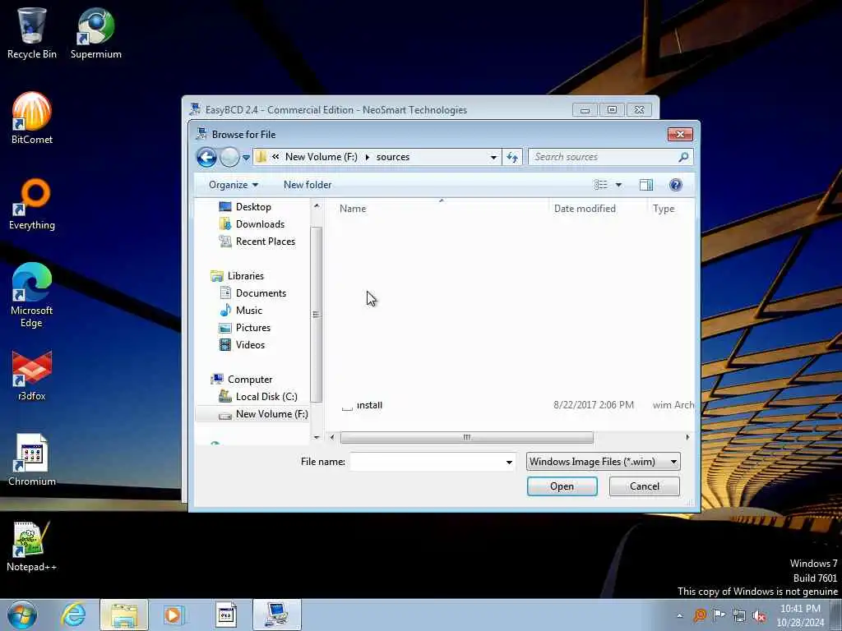Launch Microsoft Edge from desktop

(32, 295)
